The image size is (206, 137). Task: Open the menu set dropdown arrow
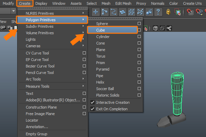(13, 11)
